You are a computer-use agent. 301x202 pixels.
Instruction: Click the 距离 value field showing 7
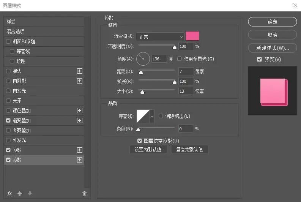(186, 71)
